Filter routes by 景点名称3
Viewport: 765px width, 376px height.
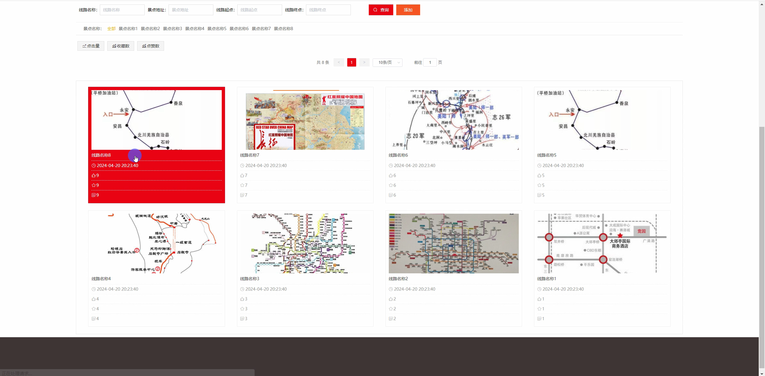click(x=173, y=28)
